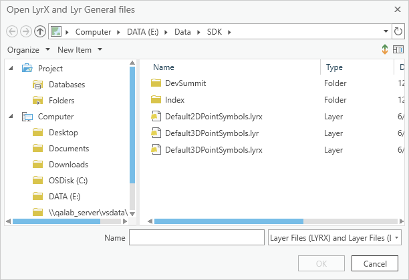The width and height of the screenshot is (409, 280).
Task: Select Folders in the tree
Action: click(61, 101)
